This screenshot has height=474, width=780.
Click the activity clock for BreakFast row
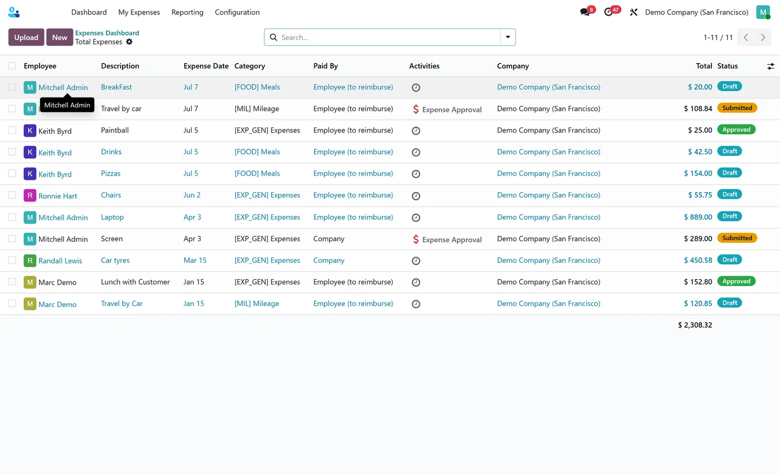[416, 87]
